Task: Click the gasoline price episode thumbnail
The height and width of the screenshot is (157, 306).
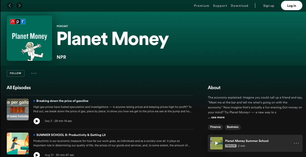Action: [x=18, y=109]
